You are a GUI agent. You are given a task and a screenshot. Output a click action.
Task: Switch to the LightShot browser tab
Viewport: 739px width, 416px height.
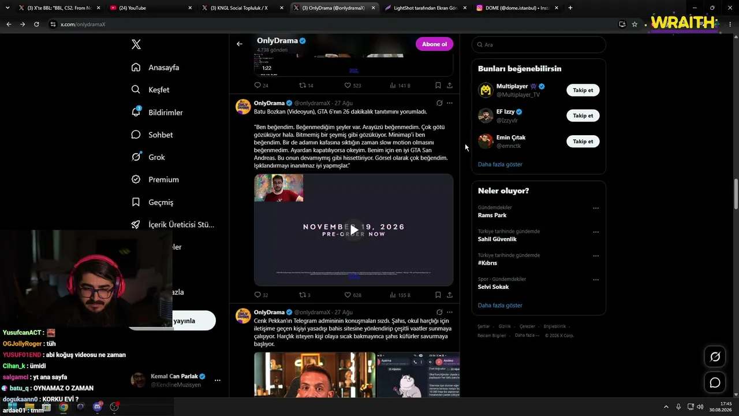pyautogui.click(x=426, y=8)
